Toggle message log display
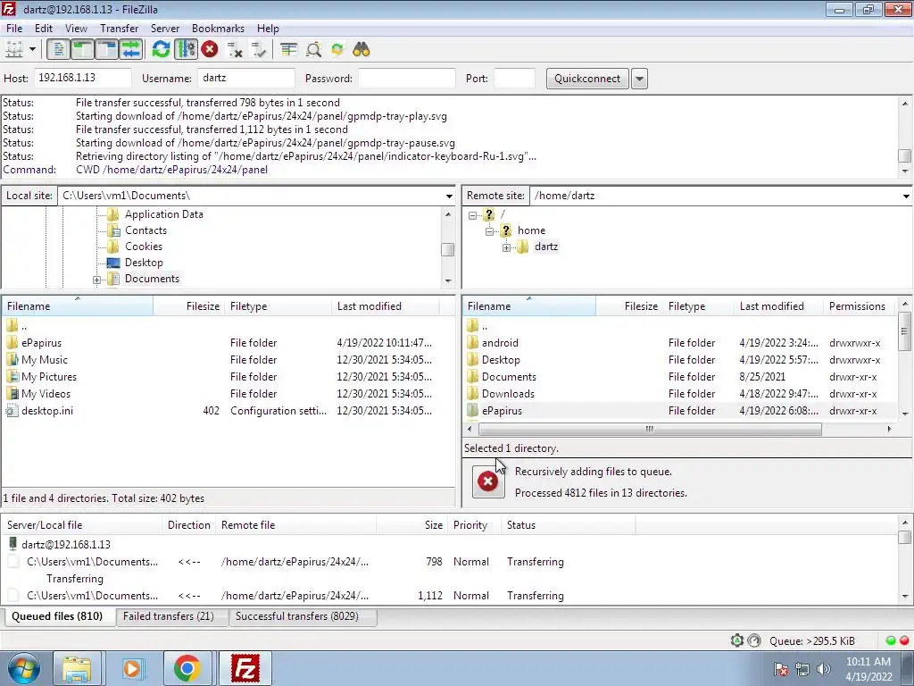This screenshot has height=686, width=914. 58,50
